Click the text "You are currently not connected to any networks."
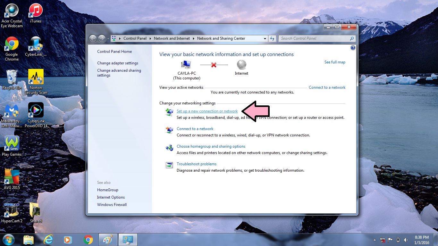The height and width of the screenshot is (246, 438). pyautogui.click(x=252, y=92)
